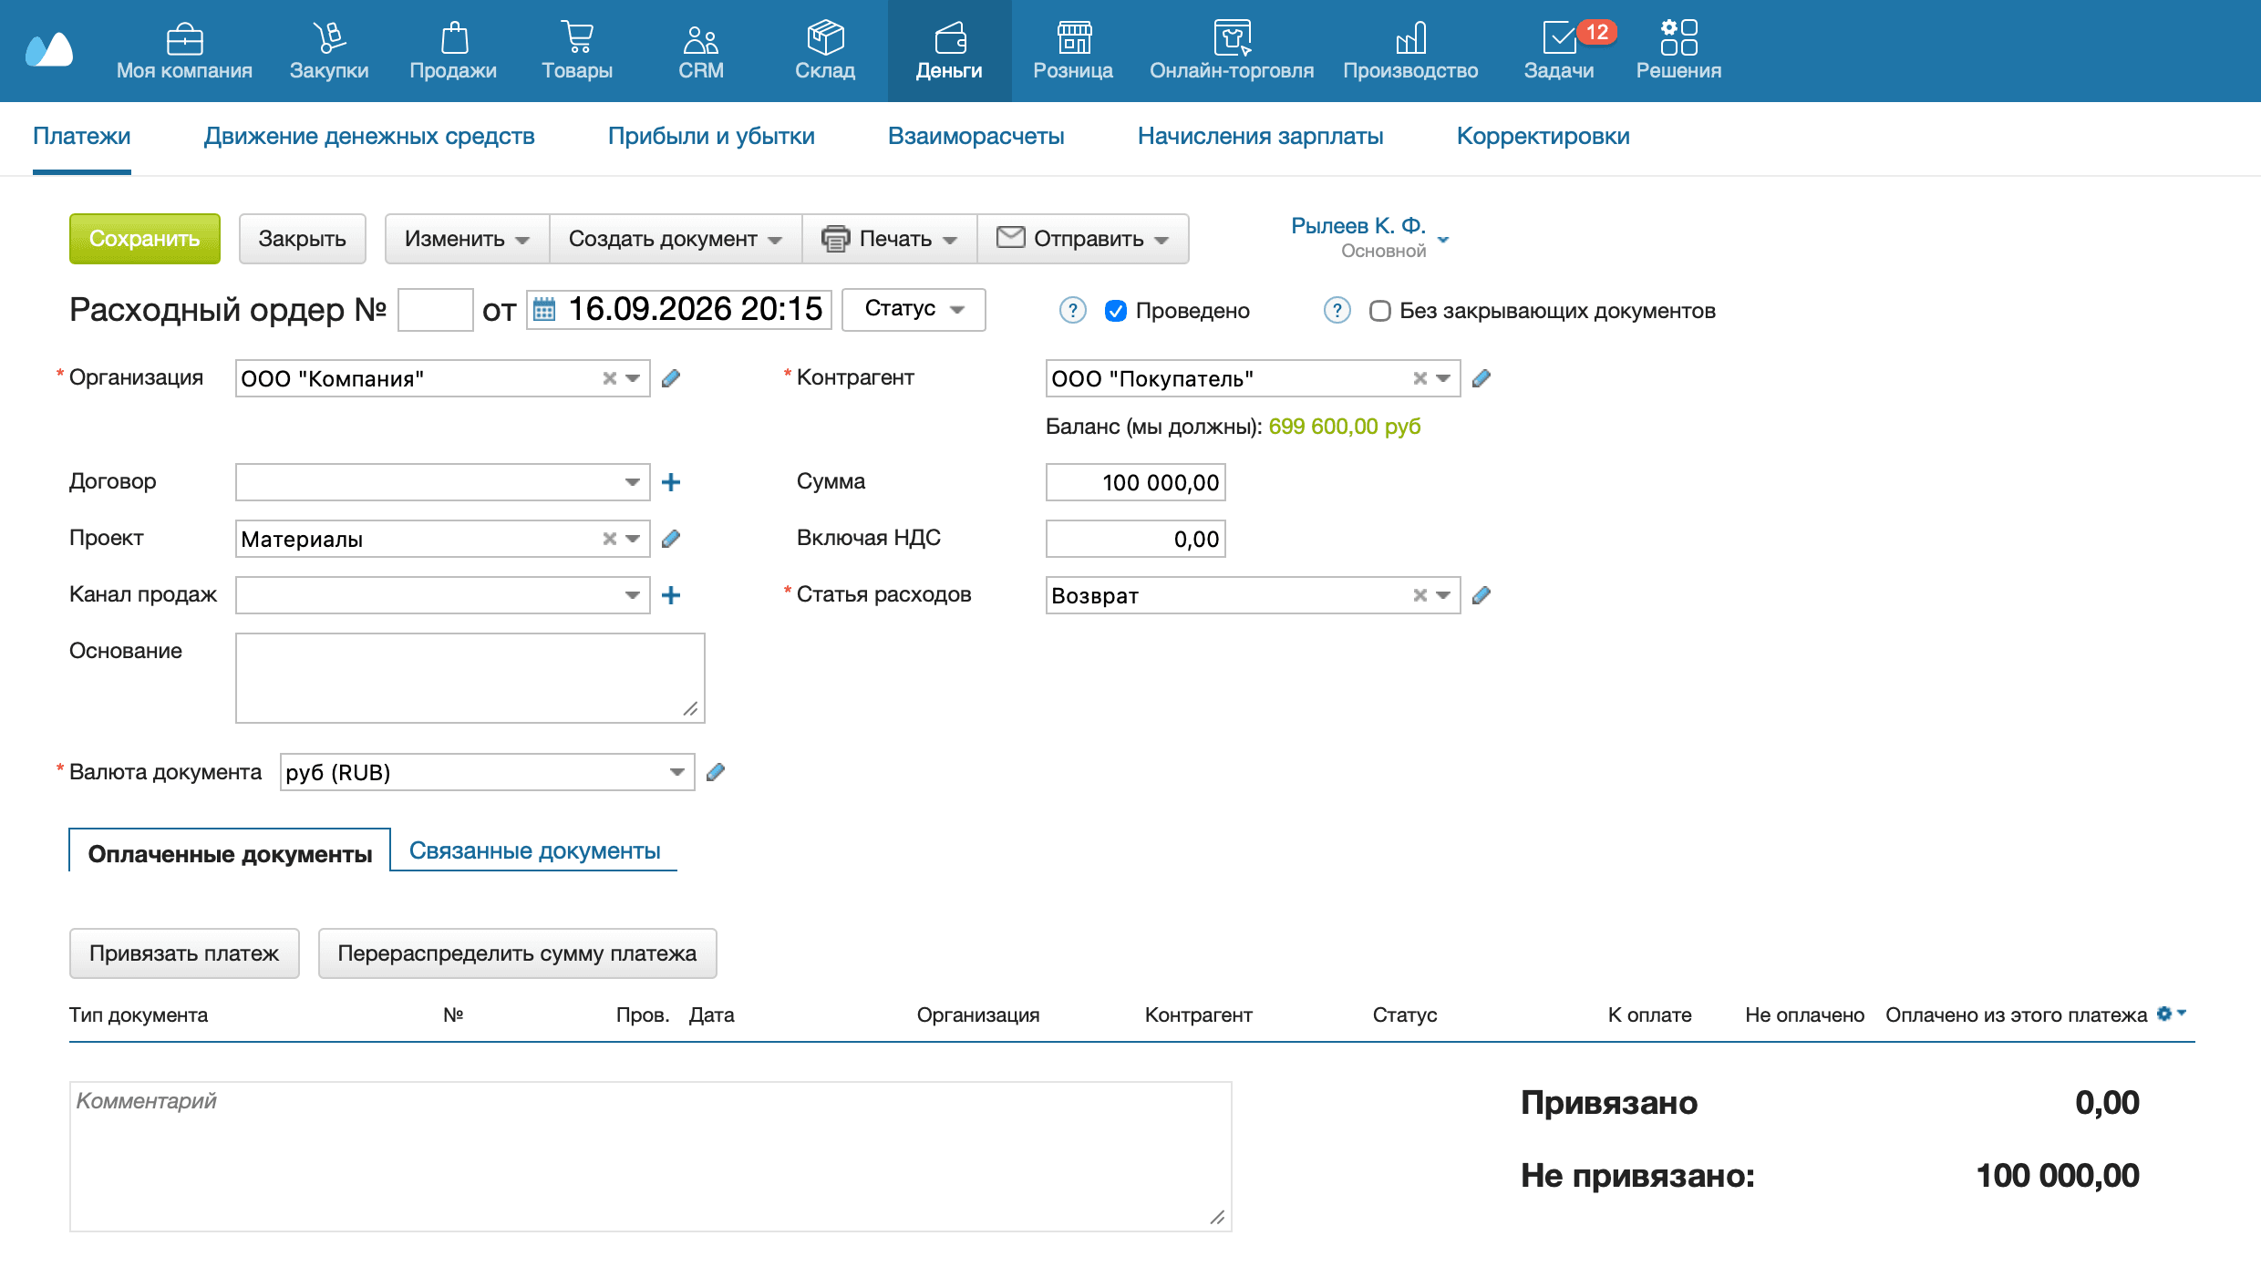The width and height of the screenshot is (2261, 1267).
Task: Switch to the Корректировки tab
Action: click(1543, 137)
